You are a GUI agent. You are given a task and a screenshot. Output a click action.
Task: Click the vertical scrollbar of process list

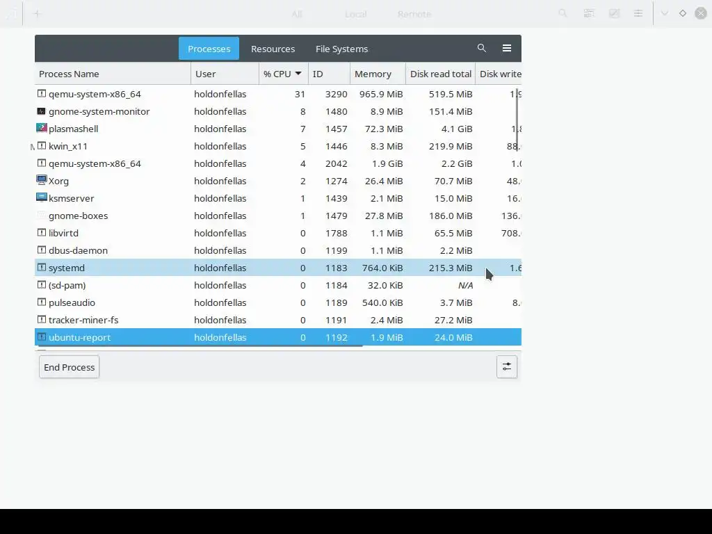tap(517, 119)
